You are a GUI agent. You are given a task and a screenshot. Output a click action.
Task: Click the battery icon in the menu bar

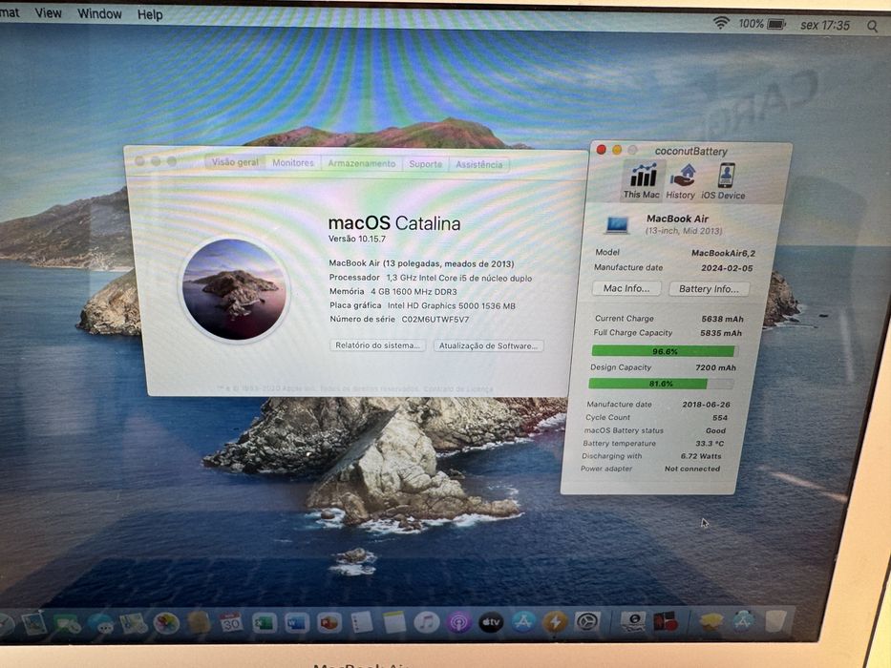click(x=776, y=25)
